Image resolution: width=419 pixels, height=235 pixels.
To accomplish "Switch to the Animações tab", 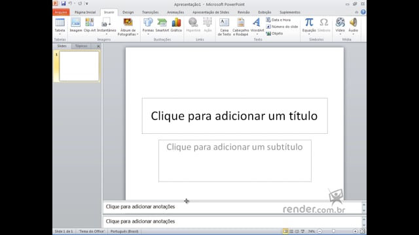I will pos(175,12).
